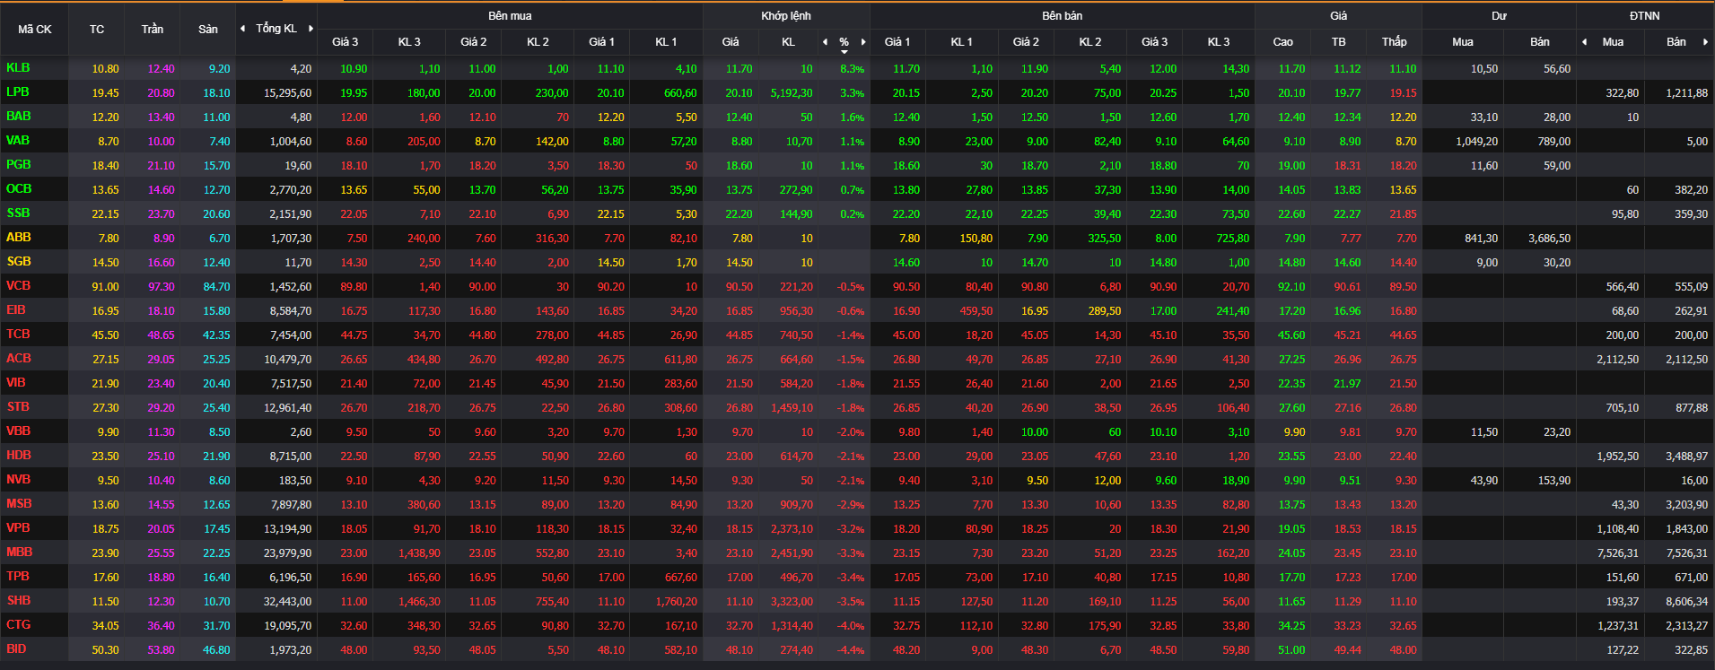Click left arrow next to % column header
The height and width of the screenshot is (670, 1715).
click(826, 42)
